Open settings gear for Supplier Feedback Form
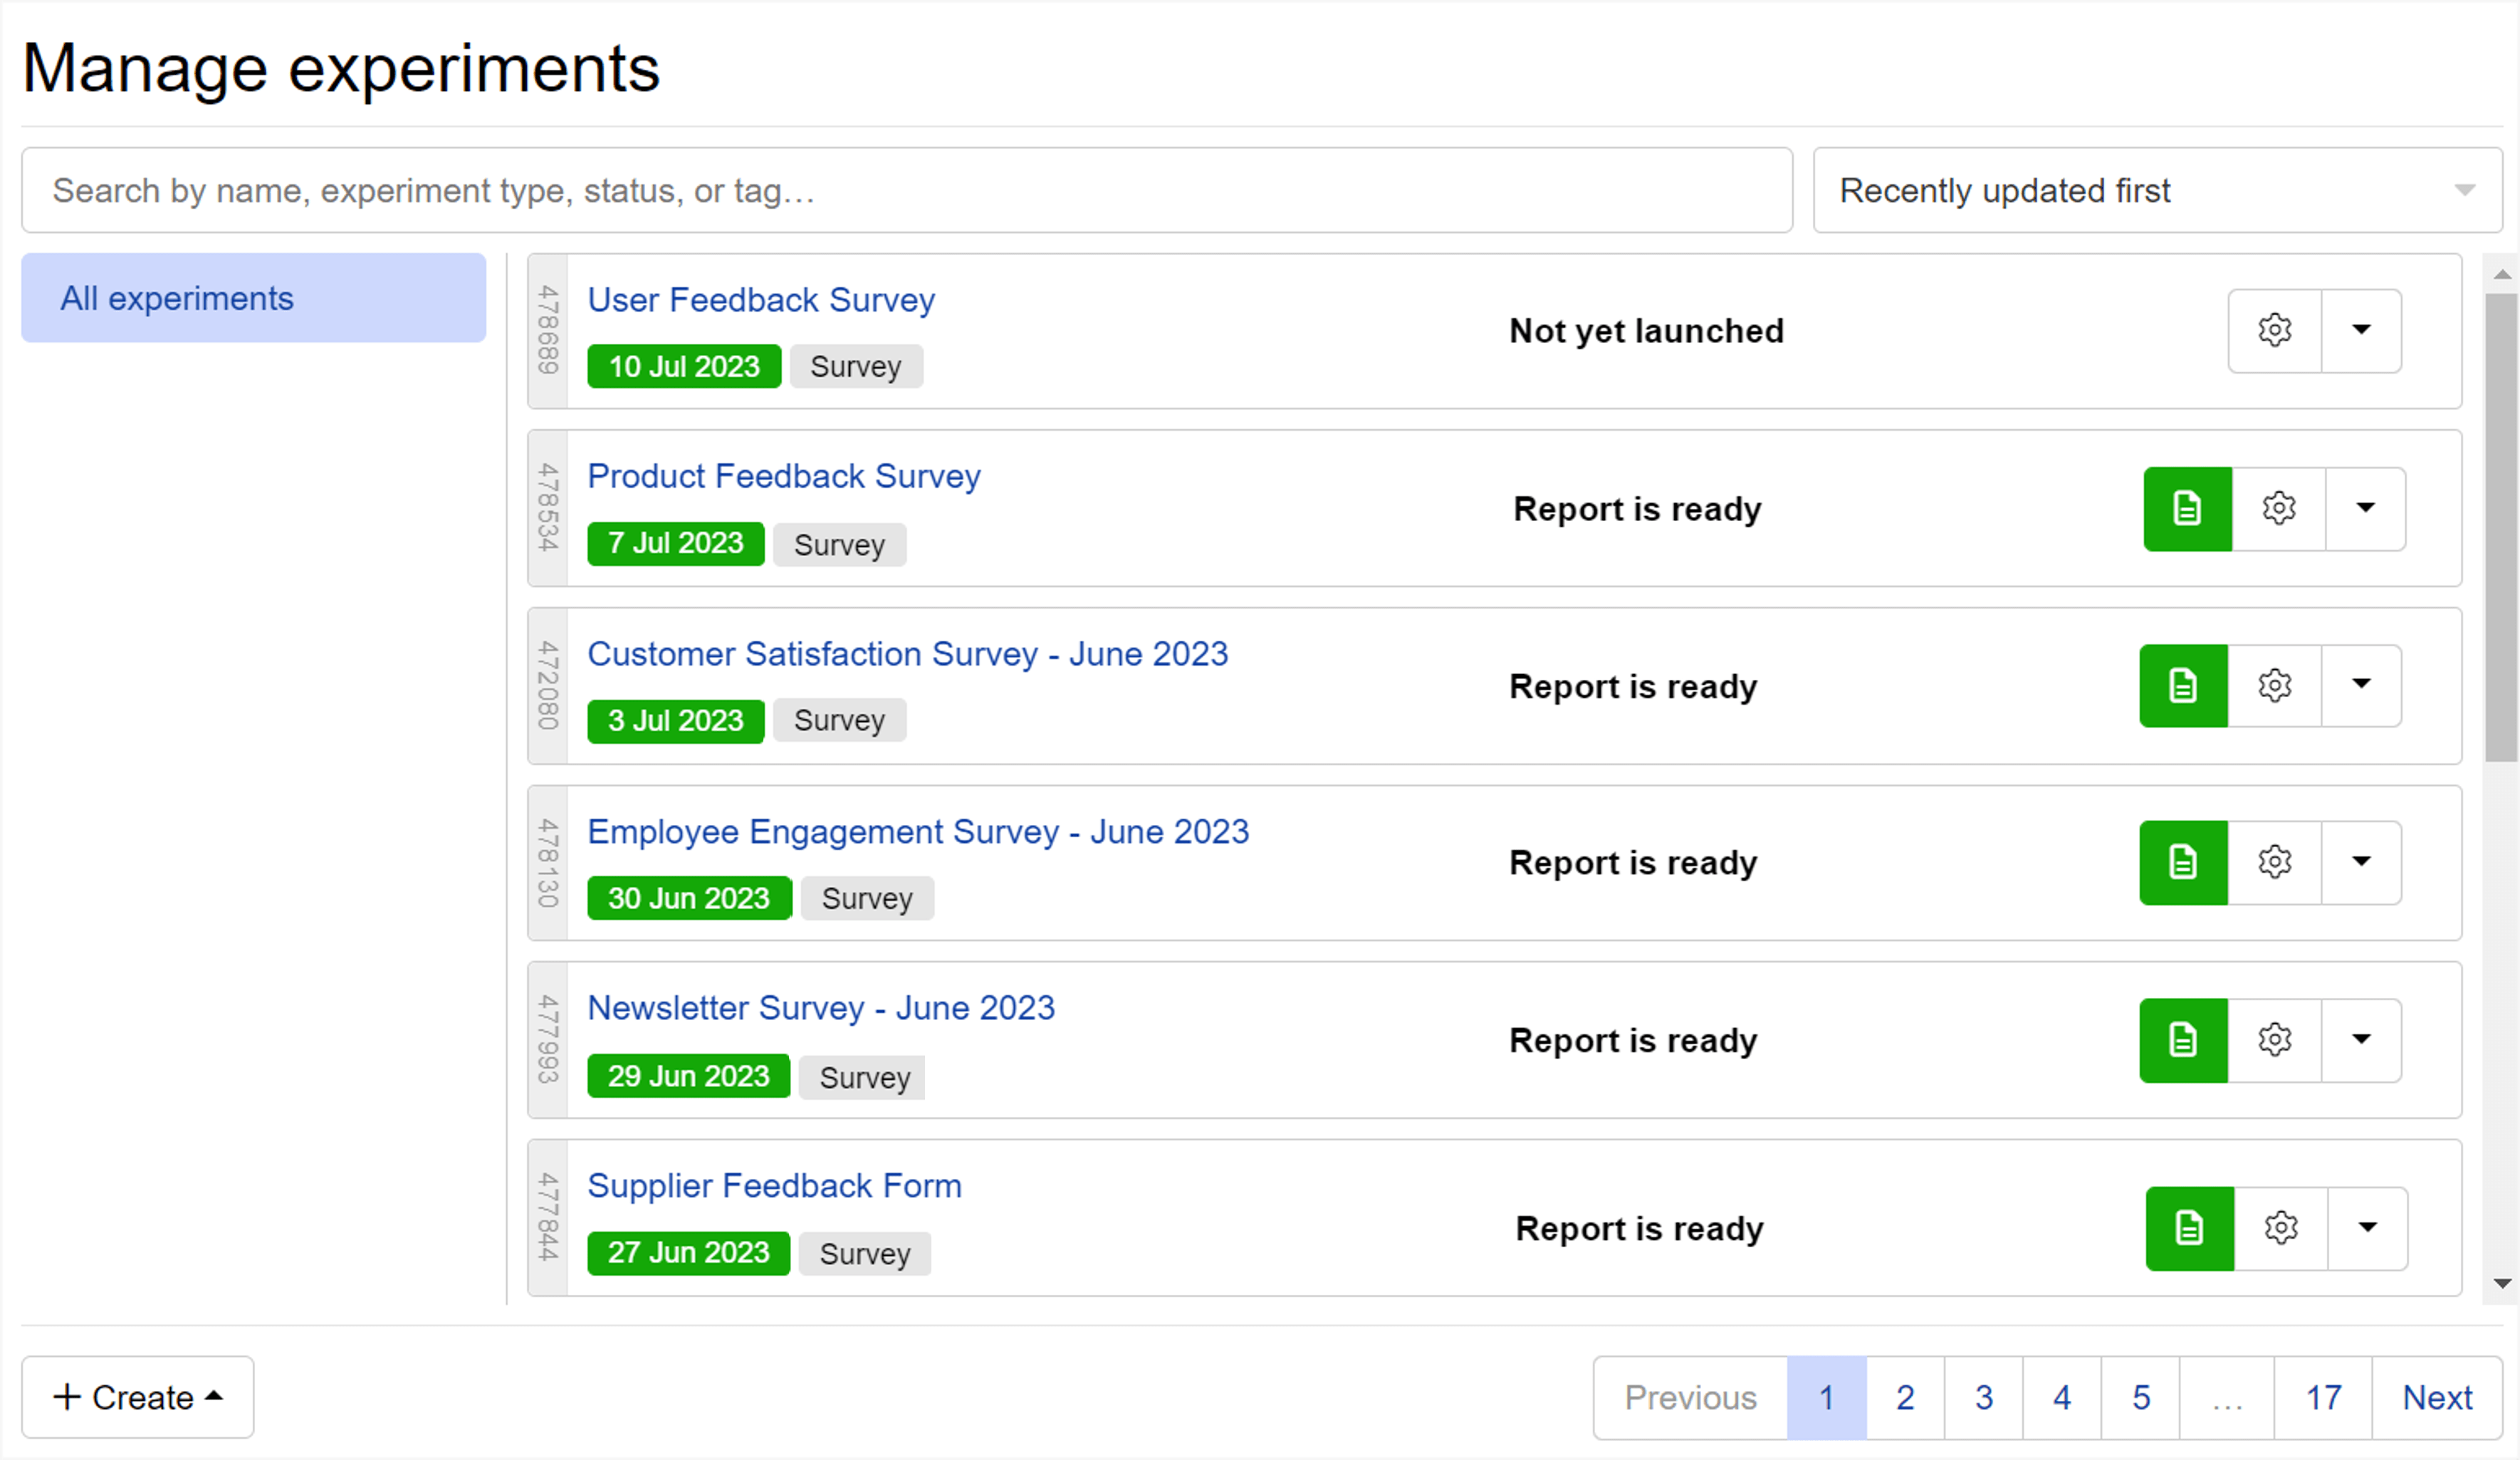The height and width of the screenshot is (1460, 2520). 2280,1228
